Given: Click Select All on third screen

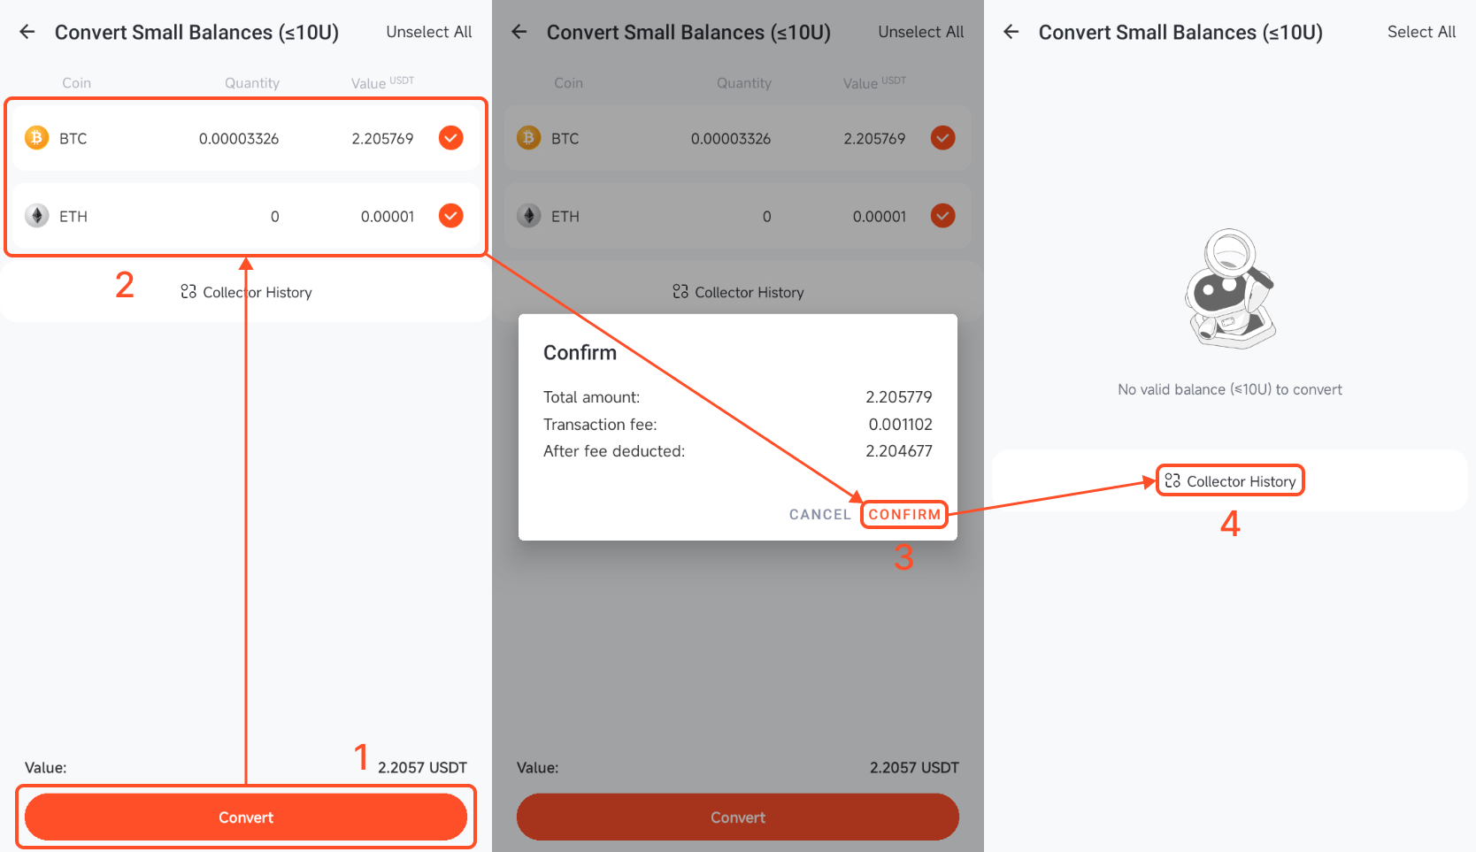Looking at the screenshot, I should (x=1422, y=32).
